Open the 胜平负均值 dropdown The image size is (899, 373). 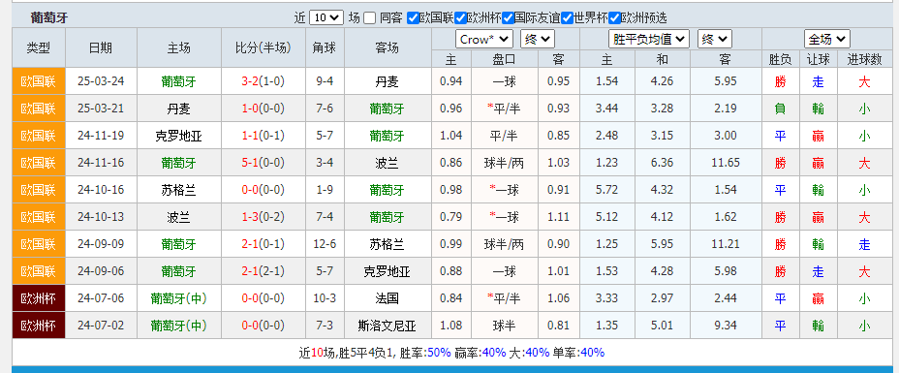click(x=648, y=40)
